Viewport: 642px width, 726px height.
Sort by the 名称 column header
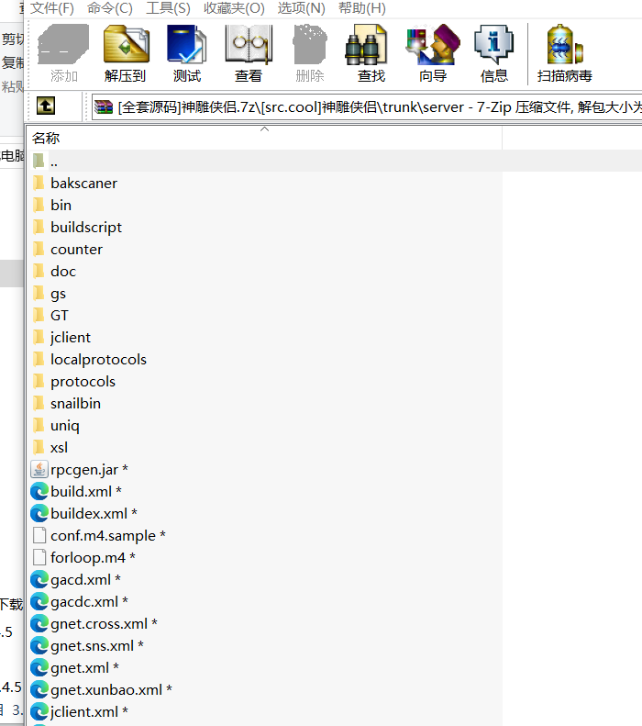tap(264, 138)
